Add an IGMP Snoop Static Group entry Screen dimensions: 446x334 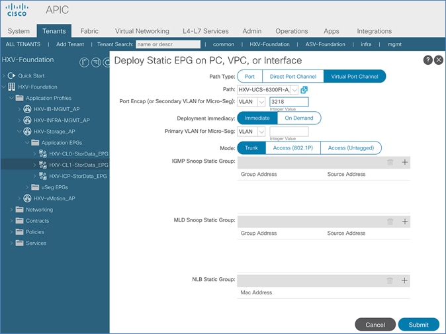tap(405, 162)
